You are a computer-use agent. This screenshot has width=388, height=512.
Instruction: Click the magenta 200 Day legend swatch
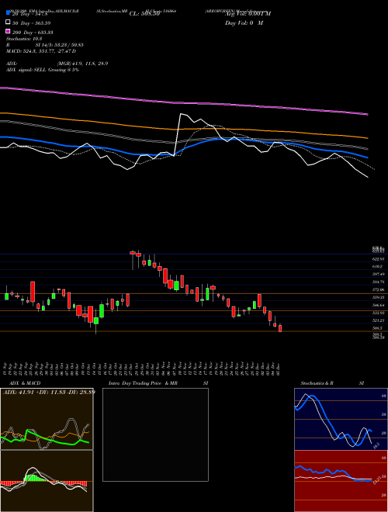click(9, 31)
